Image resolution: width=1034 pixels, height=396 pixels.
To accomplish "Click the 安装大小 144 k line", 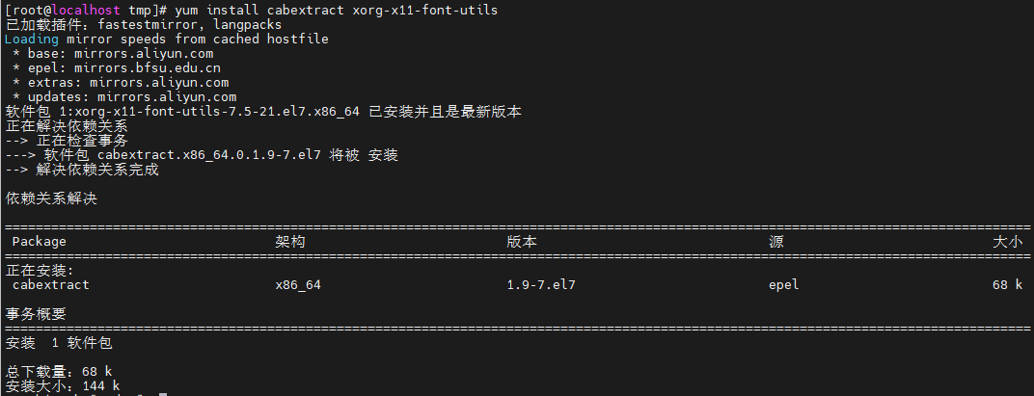I will tap(62, 386).
